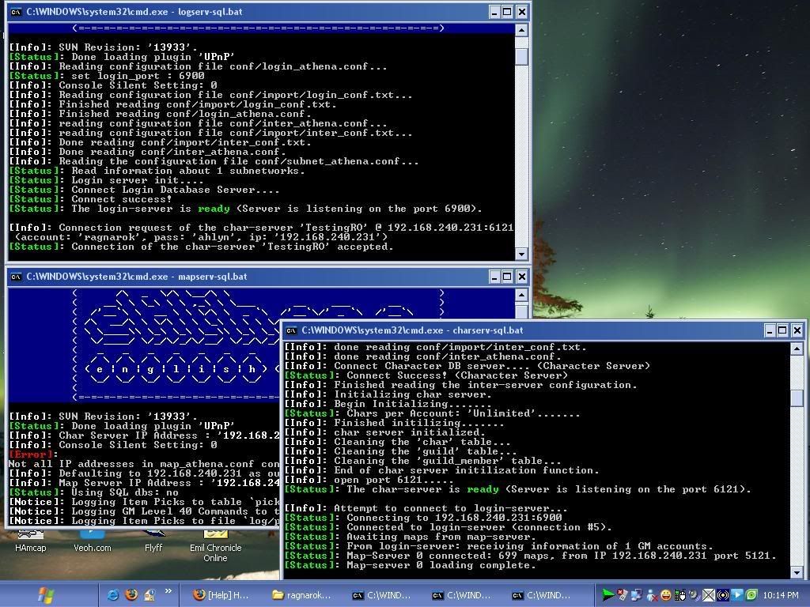Open the mapserv-sql.bat window system menu icon
Screen dimensions: 810x607
[x=16, y=277]
